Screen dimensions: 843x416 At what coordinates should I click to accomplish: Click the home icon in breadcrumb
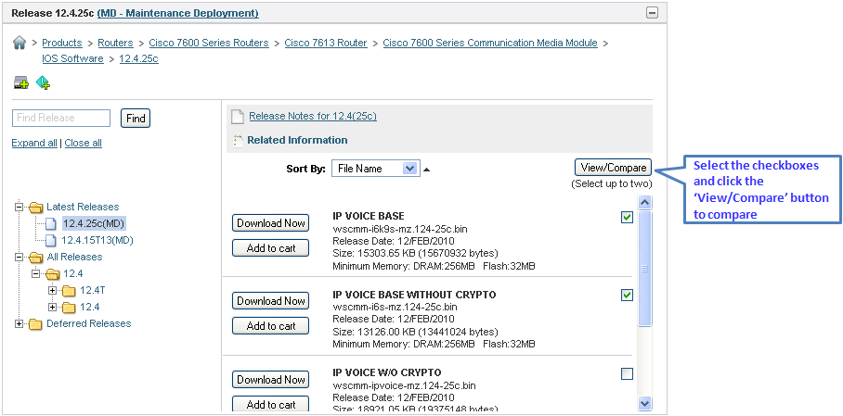coord(19,43)
